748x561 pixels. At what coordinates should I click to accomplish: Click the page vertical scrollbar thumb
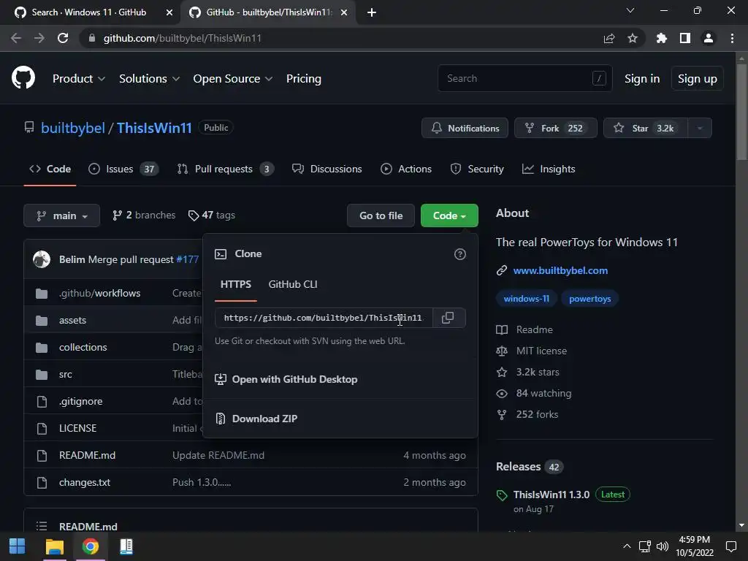point(742,112)
